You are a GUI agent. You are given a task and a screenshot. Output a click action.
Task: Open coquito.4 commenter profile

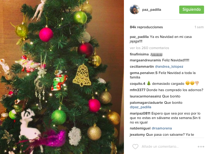[x=137, y=84]
